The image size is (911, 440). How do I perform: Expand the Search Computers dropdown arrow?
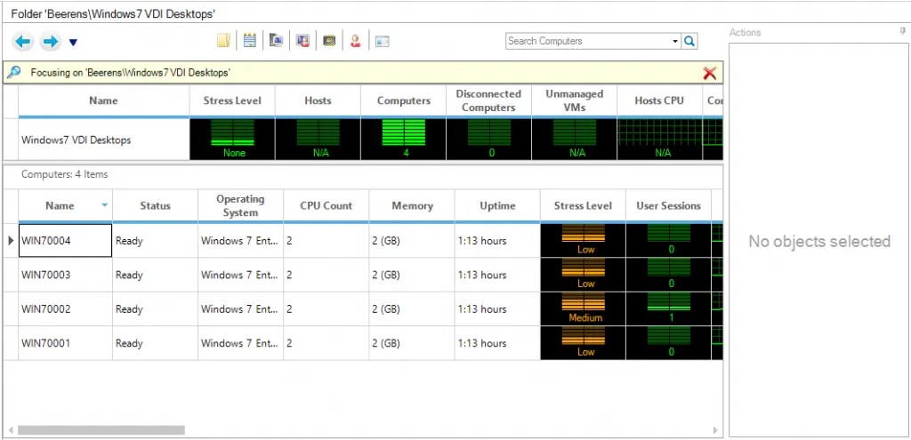coord(675,41)
